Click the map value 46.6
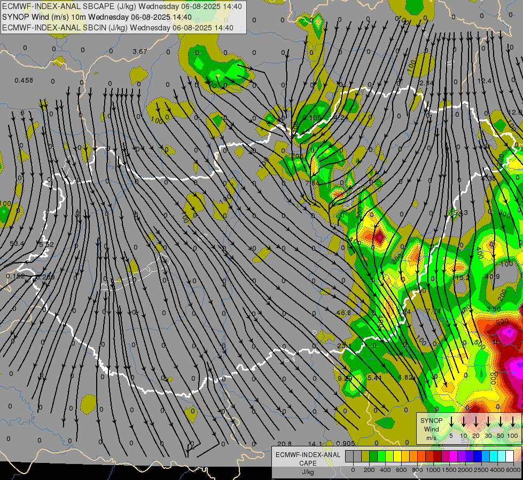 point(344,313)
